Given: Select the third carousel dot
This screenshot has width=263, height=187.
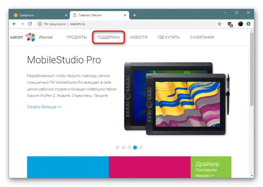Looking at the screenshot, I should click(129, 147).
